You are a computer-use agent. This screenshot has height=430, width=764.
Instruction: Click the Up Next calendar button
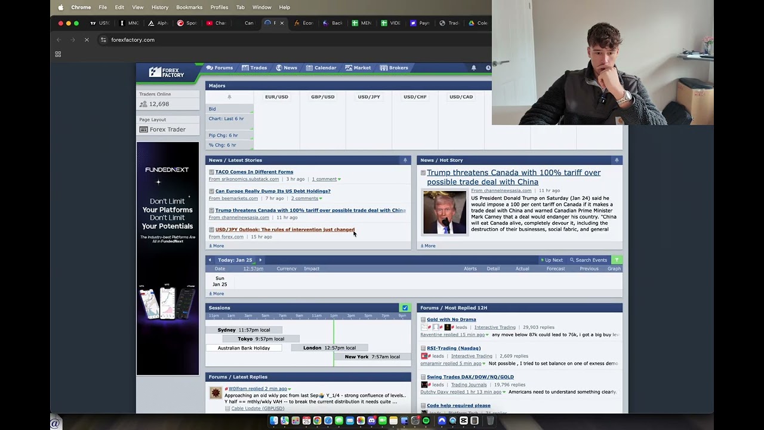552,260
